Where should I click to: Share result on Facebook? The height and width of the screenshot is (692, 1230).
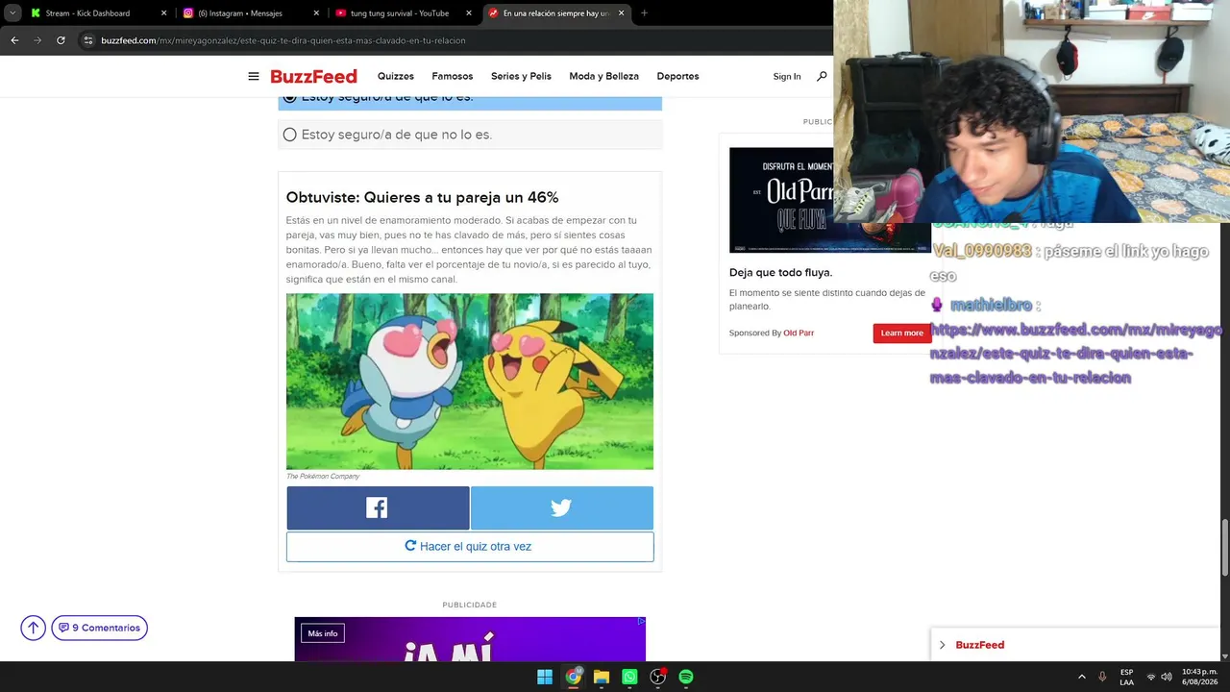[x=378, y=508]
